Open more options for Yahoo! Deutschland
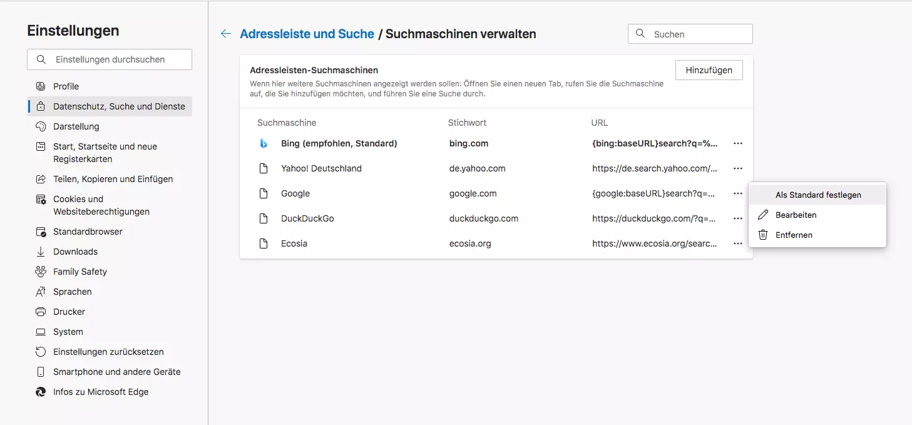The image size is (912, 425). click(x=738, y=168)
